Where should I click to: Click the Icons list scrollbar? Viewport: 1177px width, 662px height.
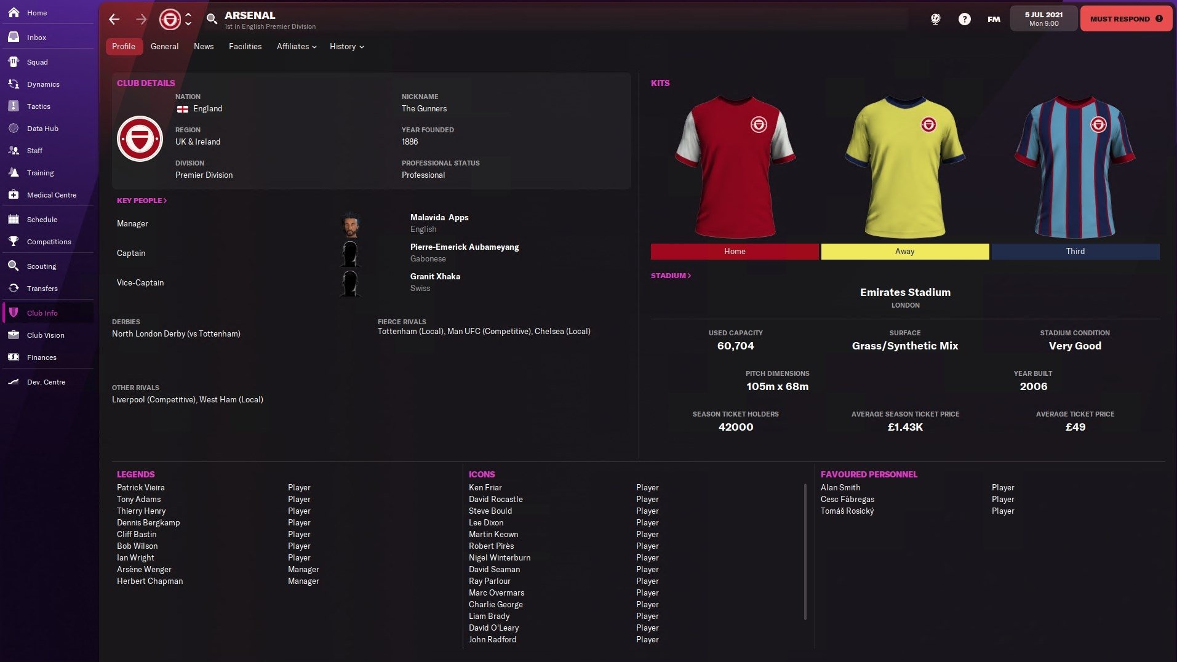(805, 552)
